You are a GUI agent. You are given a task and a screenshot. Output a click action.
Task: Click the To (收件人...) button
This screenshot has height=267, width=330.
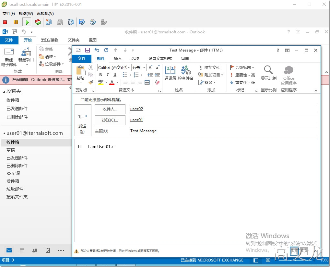(x=110, y=109)
